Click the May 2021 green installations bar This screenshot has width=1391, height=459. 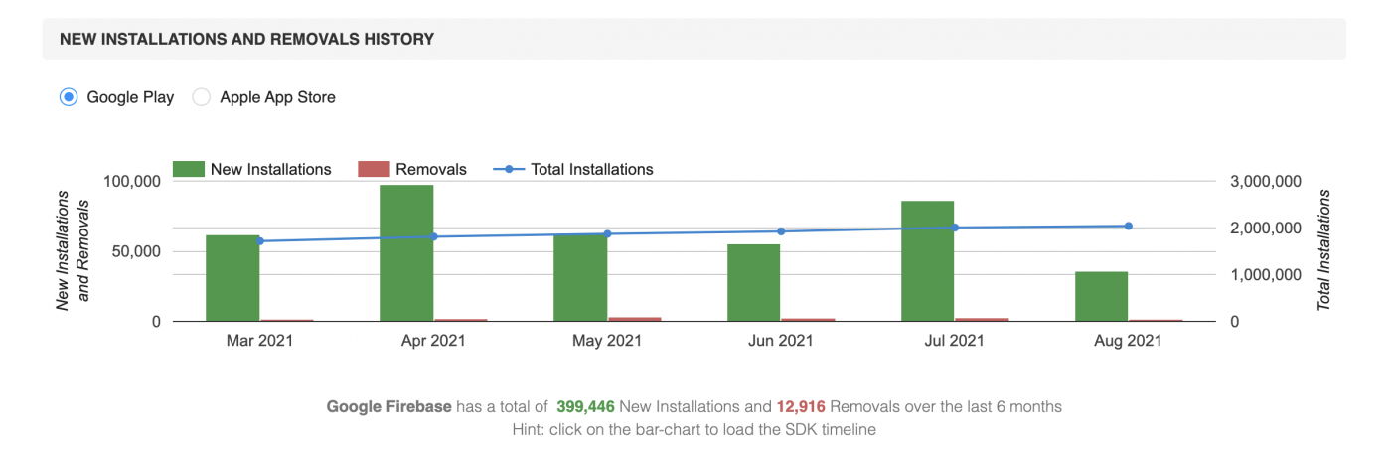tap(580, 278)
